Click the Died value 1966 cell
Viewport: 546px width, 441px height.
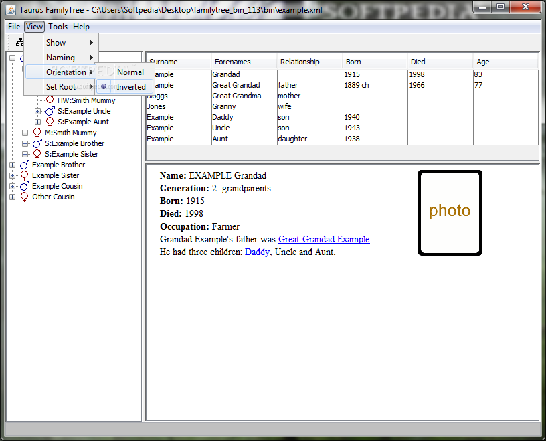[x=440, y=85]
